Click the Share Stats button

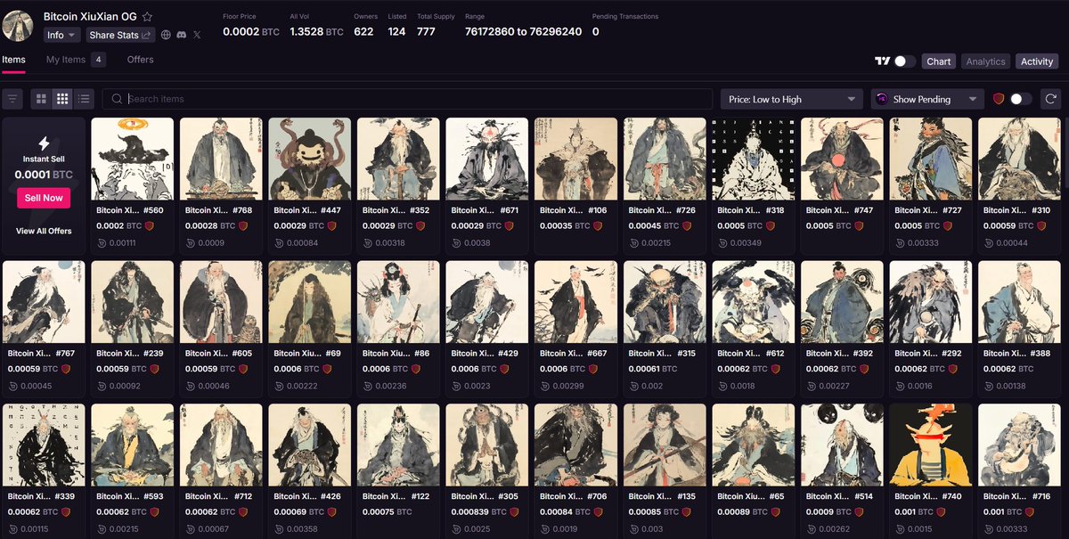pos(120,35)
